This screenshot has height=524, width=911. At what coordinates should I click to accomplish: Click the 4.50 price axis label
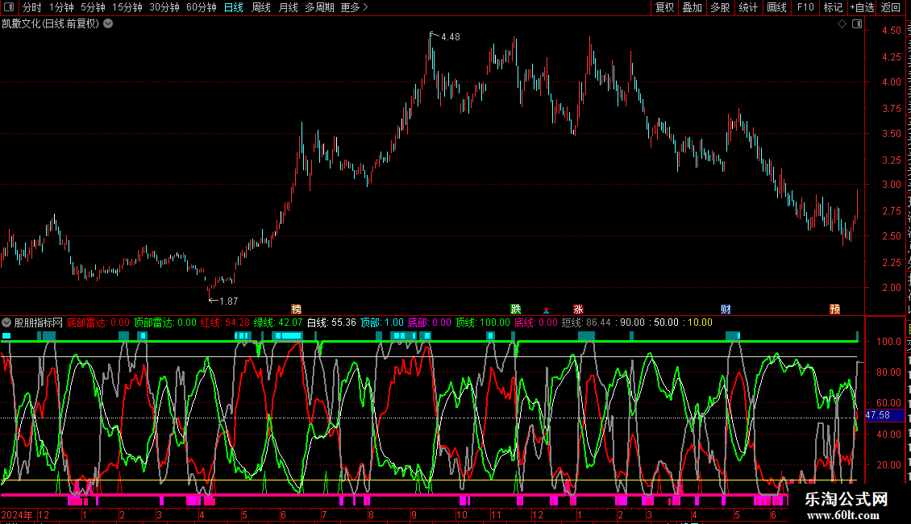coord(891,31)
